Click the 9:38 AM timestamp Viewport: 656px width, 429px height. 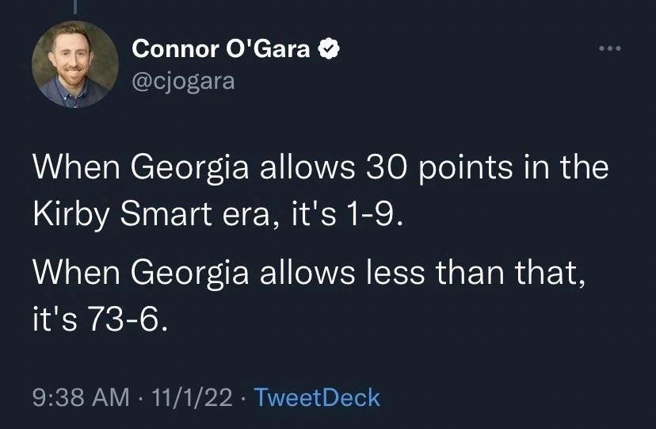pyautogui.click(x=78, y=396)
